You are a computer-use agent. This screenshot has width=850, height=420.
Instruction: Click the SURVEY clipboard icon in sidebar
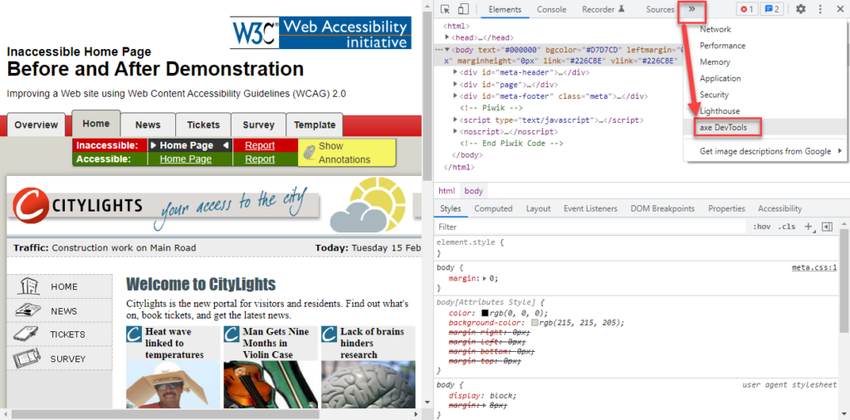point(27,359)
